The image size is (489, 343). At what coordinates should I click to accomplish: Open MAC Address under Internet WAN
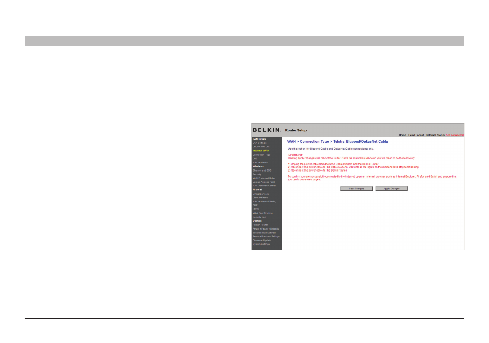pos(260,162)
